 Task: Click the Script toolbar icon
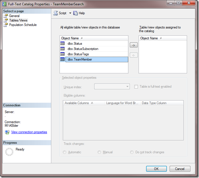point(56,13)
